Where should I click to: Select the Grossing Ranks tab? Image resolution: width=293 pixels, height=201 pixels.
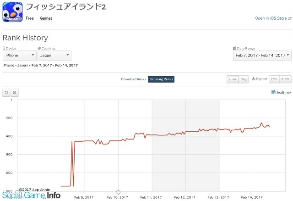(x=161, y=79)
